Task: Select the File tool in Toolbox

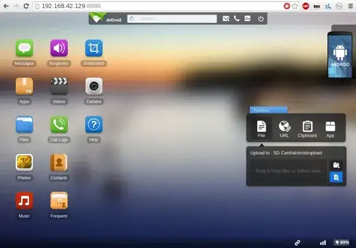Action: (x=261, y=129)
